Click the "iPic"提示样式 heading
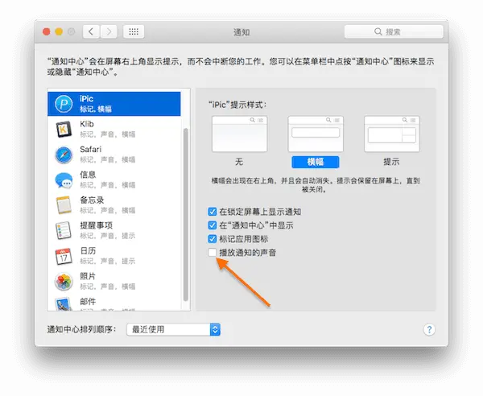 (x=237, y=105)
